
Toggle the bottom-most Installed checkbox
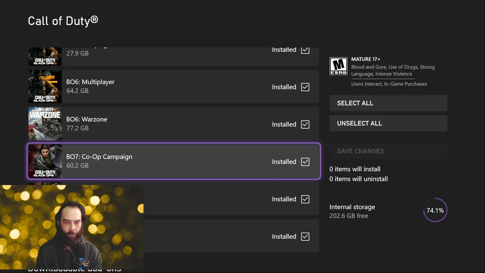tap(305, 237)
